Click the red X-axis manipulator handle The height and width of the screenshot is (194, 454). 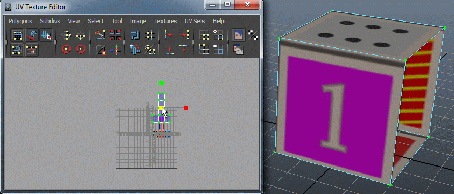coord(186,108)
